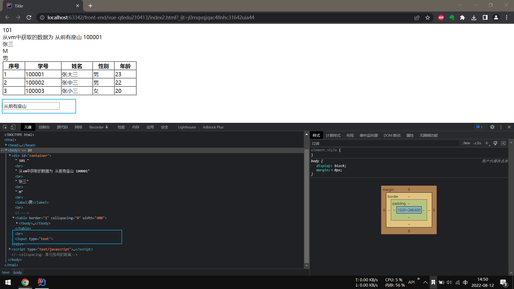The height and width of the screenshot is (289, 514).
Task: Open the Windows Start menu
Action: click(x=8, y=282)
